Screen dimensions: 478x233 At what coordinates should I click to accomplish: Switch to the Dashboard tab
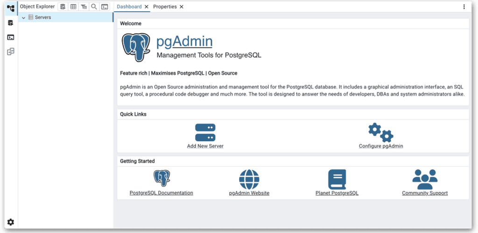click(129, 7)
